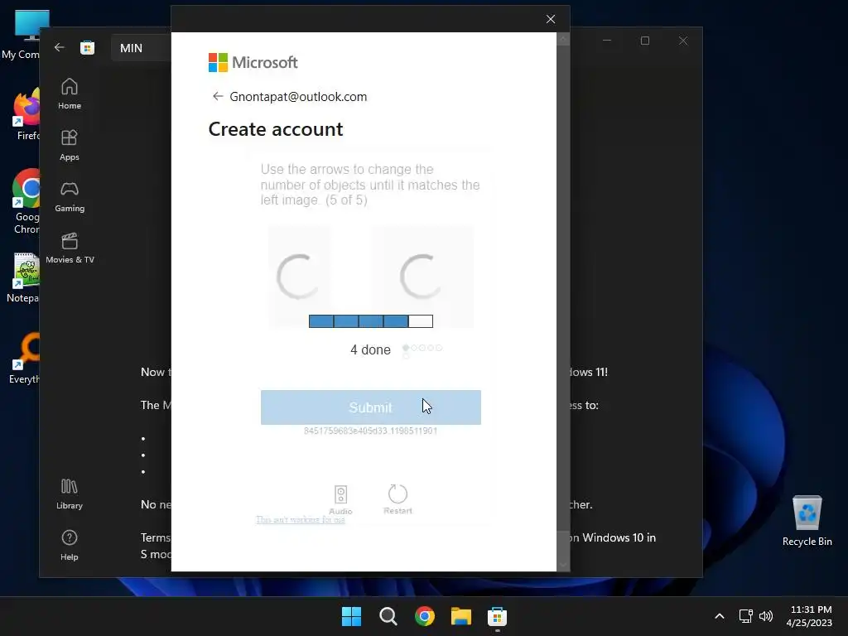The width and height of the screenshot is (848, 636).
Task: Go to Gaming section in Store
Action: tap(70, 197)
